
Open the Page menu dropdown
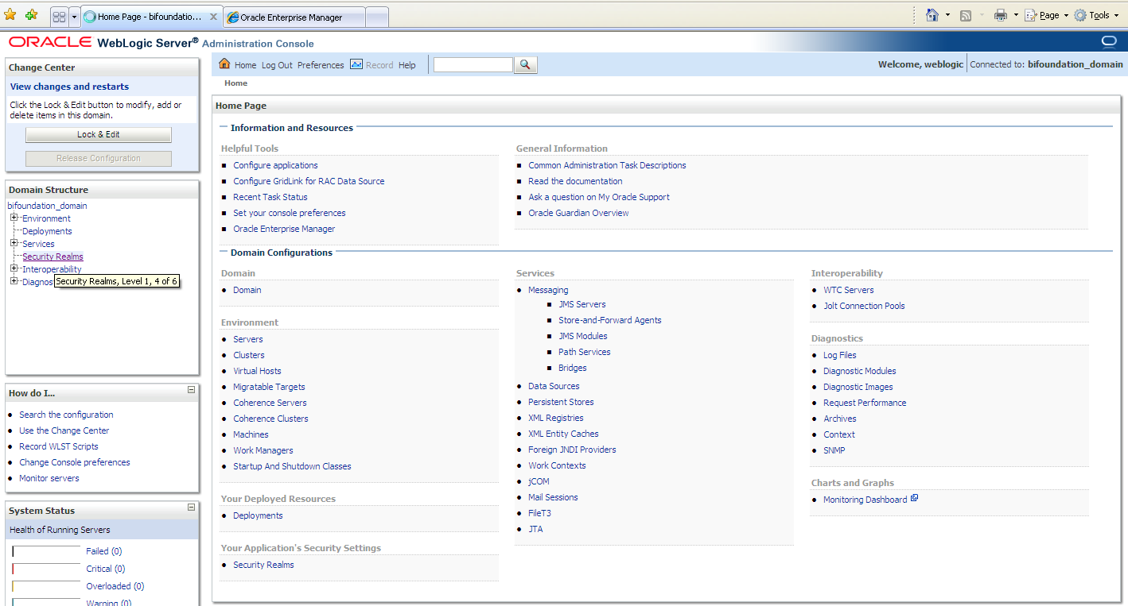coord(1048,15)
